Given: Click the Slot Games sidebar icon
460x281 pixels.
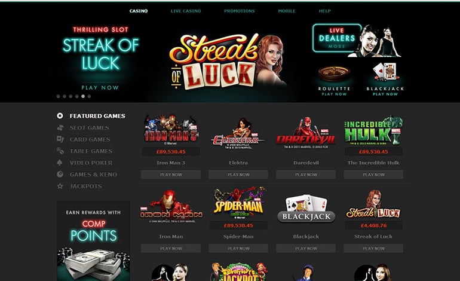Looking at the screenshot, I should pos(60,128).
